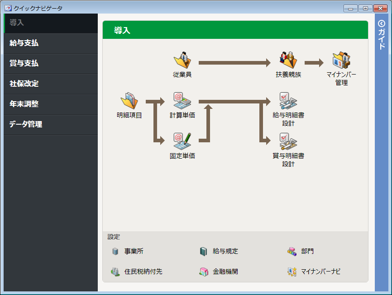Open the 扶養親族 dependents icon
The width and height of the screenshot is (392, 295).
point(288,60)
